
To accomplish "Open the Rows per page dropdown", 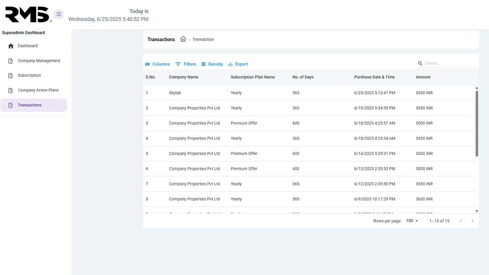I will point(412,221).
